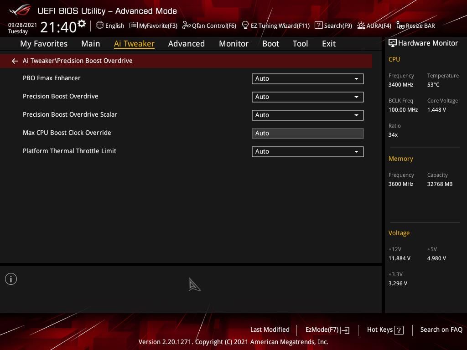
Task: Click the Version 2.20.1271 copyright text
Action: click(x=233, y=342)
